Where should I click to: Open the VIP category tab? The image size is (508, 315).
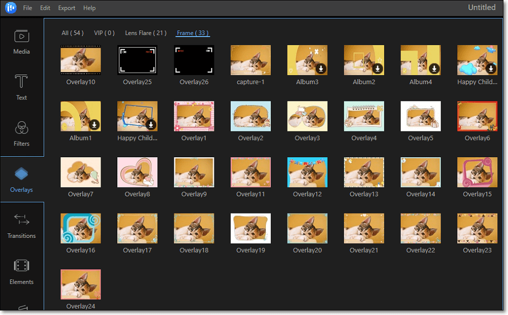pyautogui.click(x=104, y=32)
